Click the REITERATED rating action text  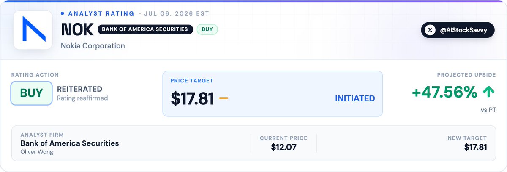(x=79, y=89)
